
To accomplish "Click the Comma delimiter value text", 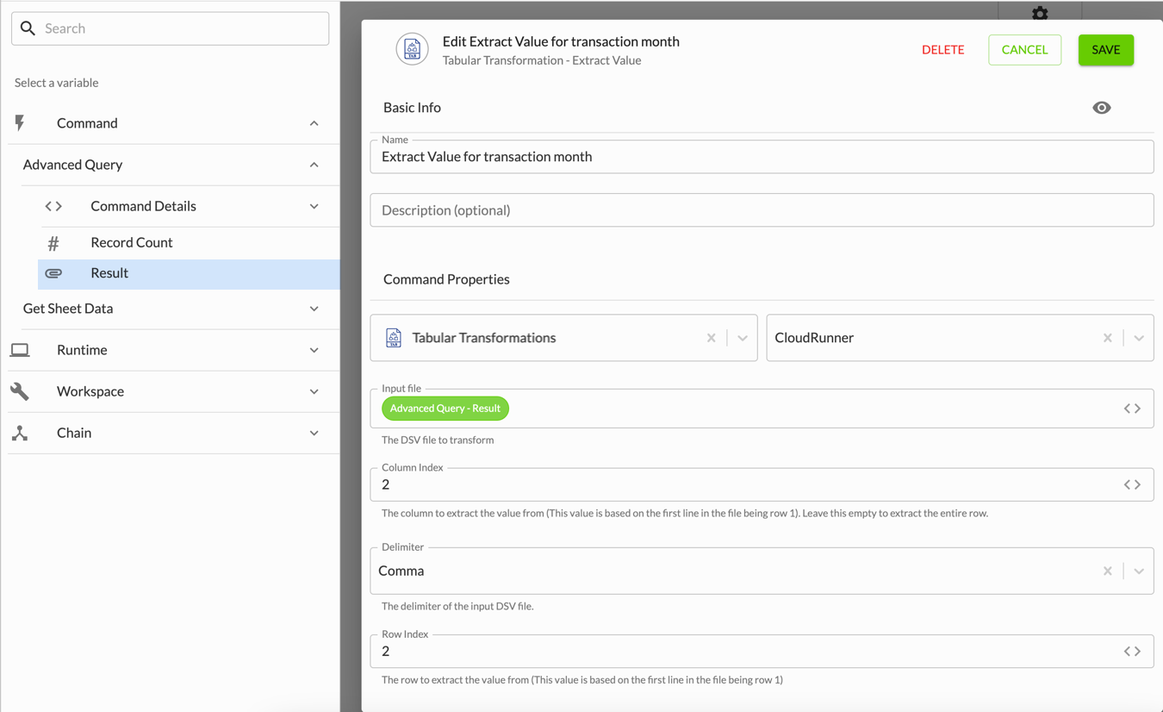I will [x=401, y=571].
